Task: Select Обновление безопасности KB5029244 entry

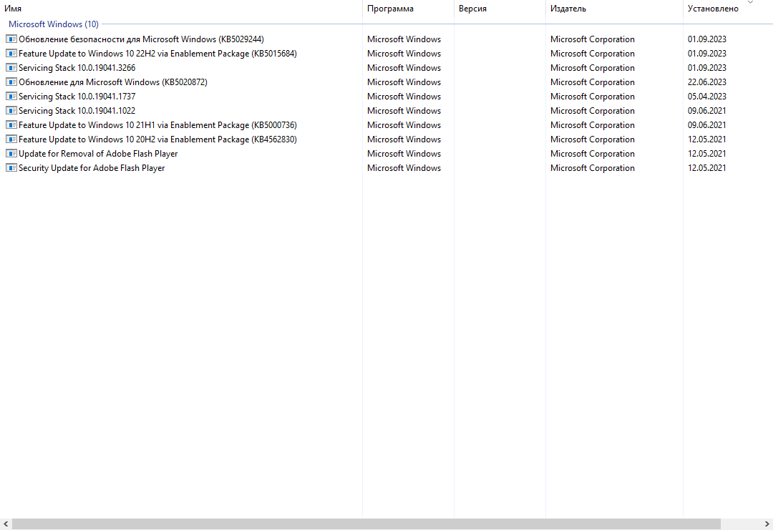Action: click(141, 39)
